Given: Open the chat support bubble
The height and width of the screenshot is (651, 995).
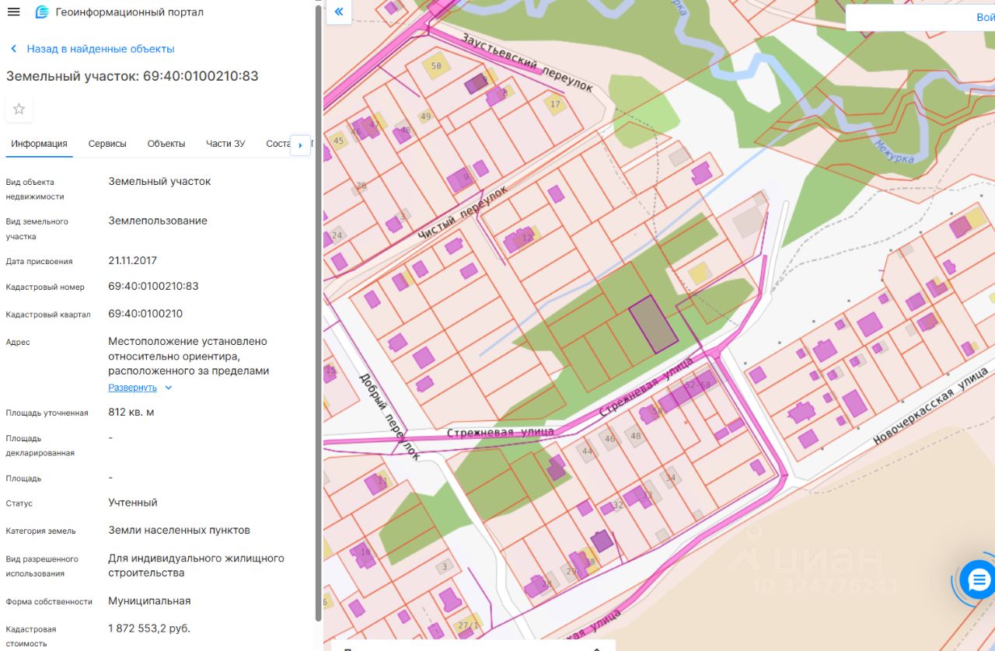Looking at the screenshot, I should (x=977, y=579).
